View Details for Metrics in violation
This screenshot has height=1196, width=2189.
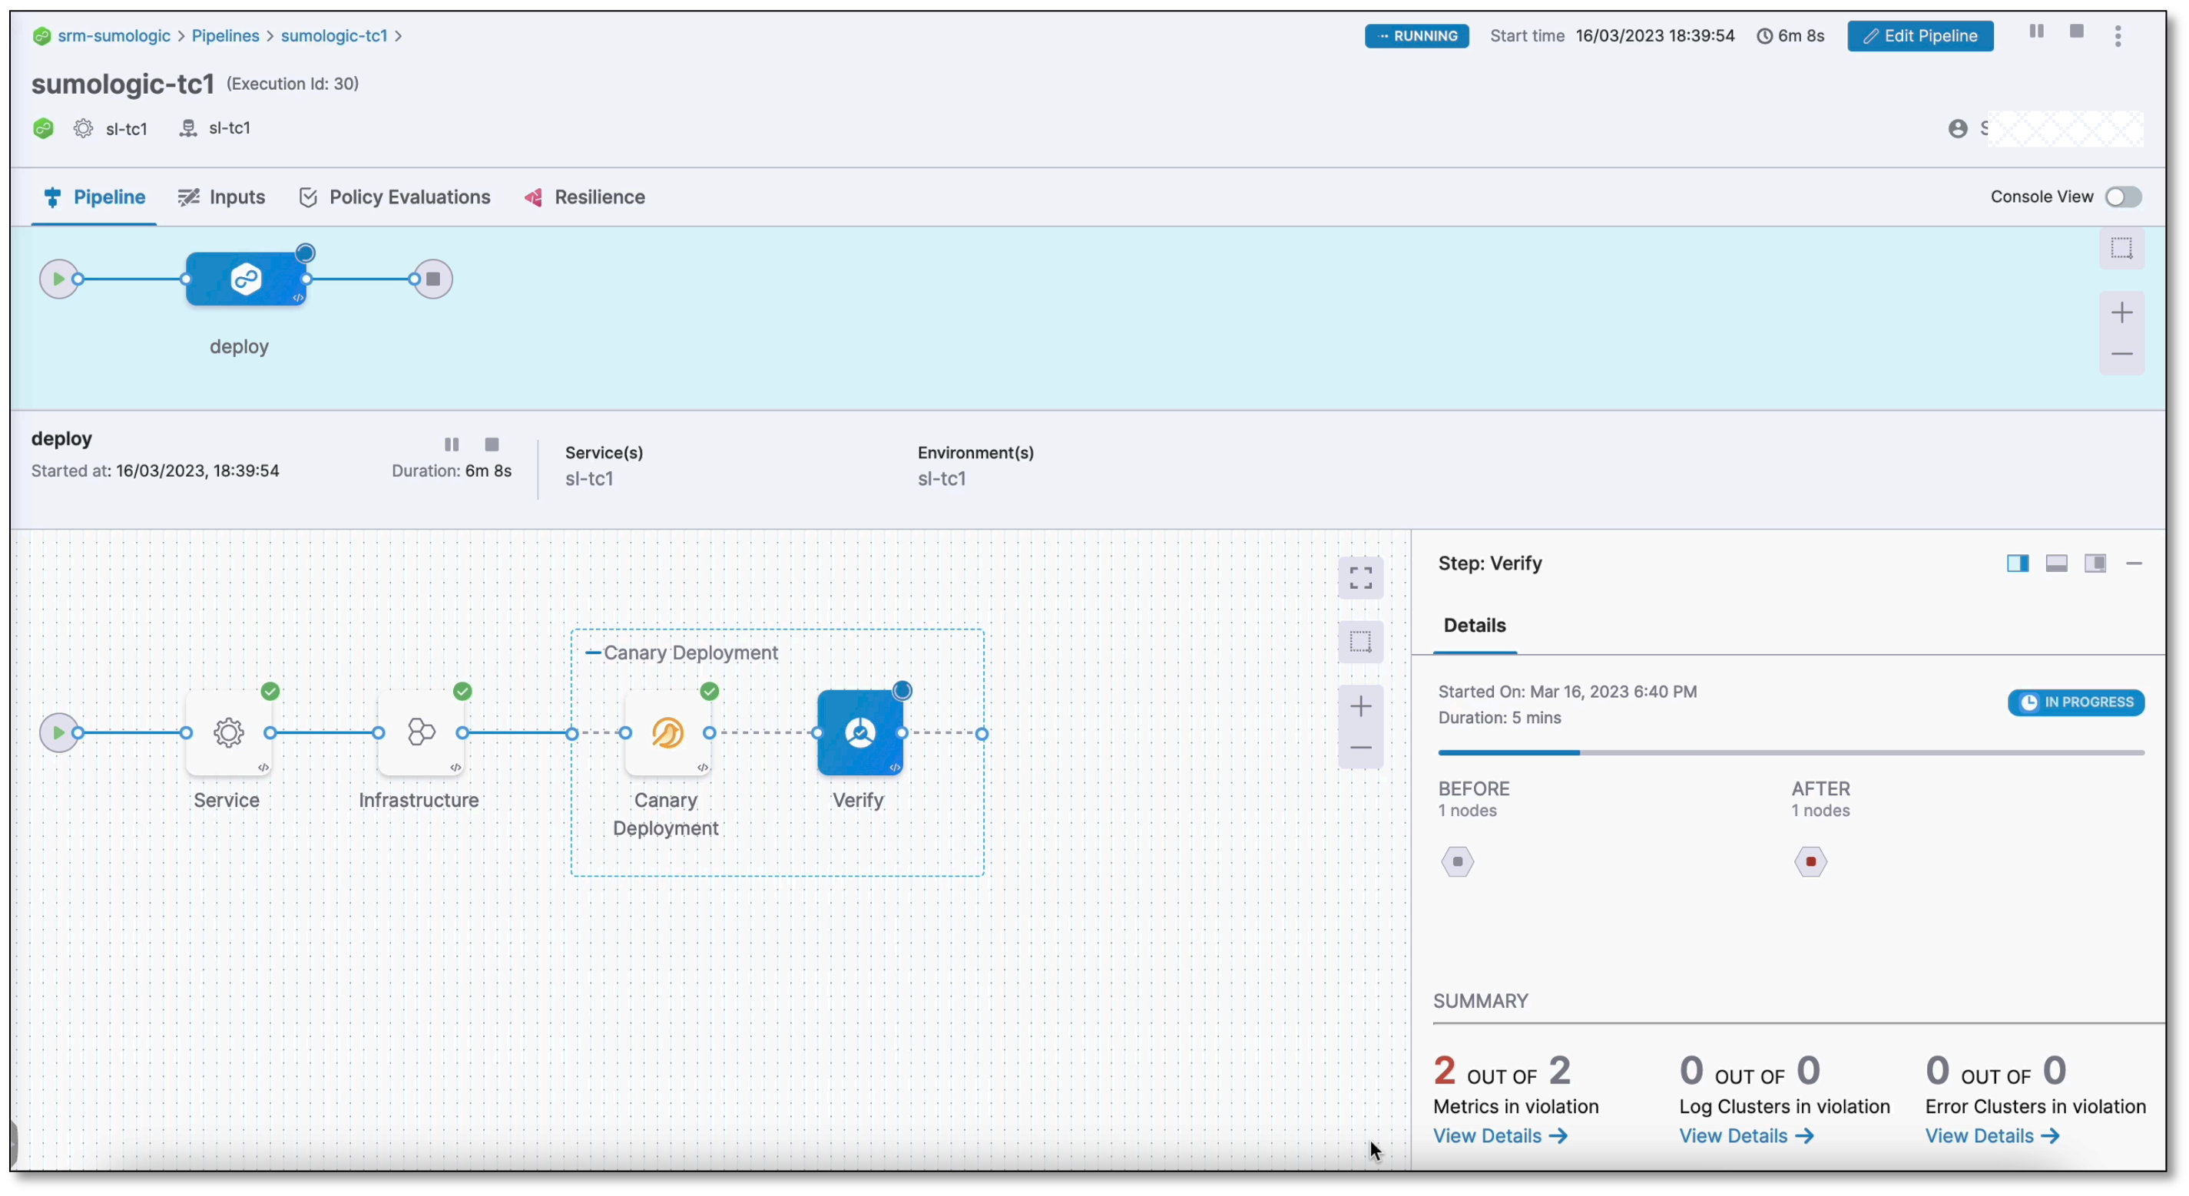1500,1135
